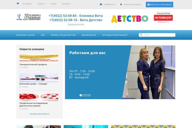This screenshot has height=128, width=192.
Task: Go to the home page icon
Action: coord(18,4)
